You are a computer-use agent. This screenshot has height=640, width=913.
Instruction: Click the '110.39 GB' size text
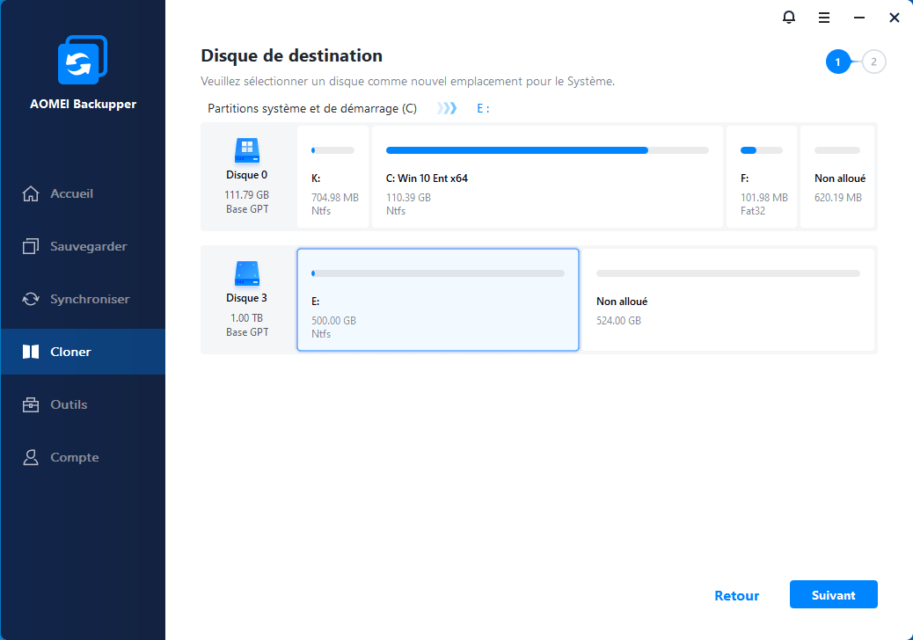pyautogui.click(x=408, y=198)
